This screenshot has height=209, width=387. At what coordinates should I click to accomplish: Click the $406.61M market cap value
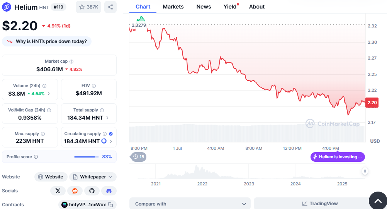click(x=49, y=69)
